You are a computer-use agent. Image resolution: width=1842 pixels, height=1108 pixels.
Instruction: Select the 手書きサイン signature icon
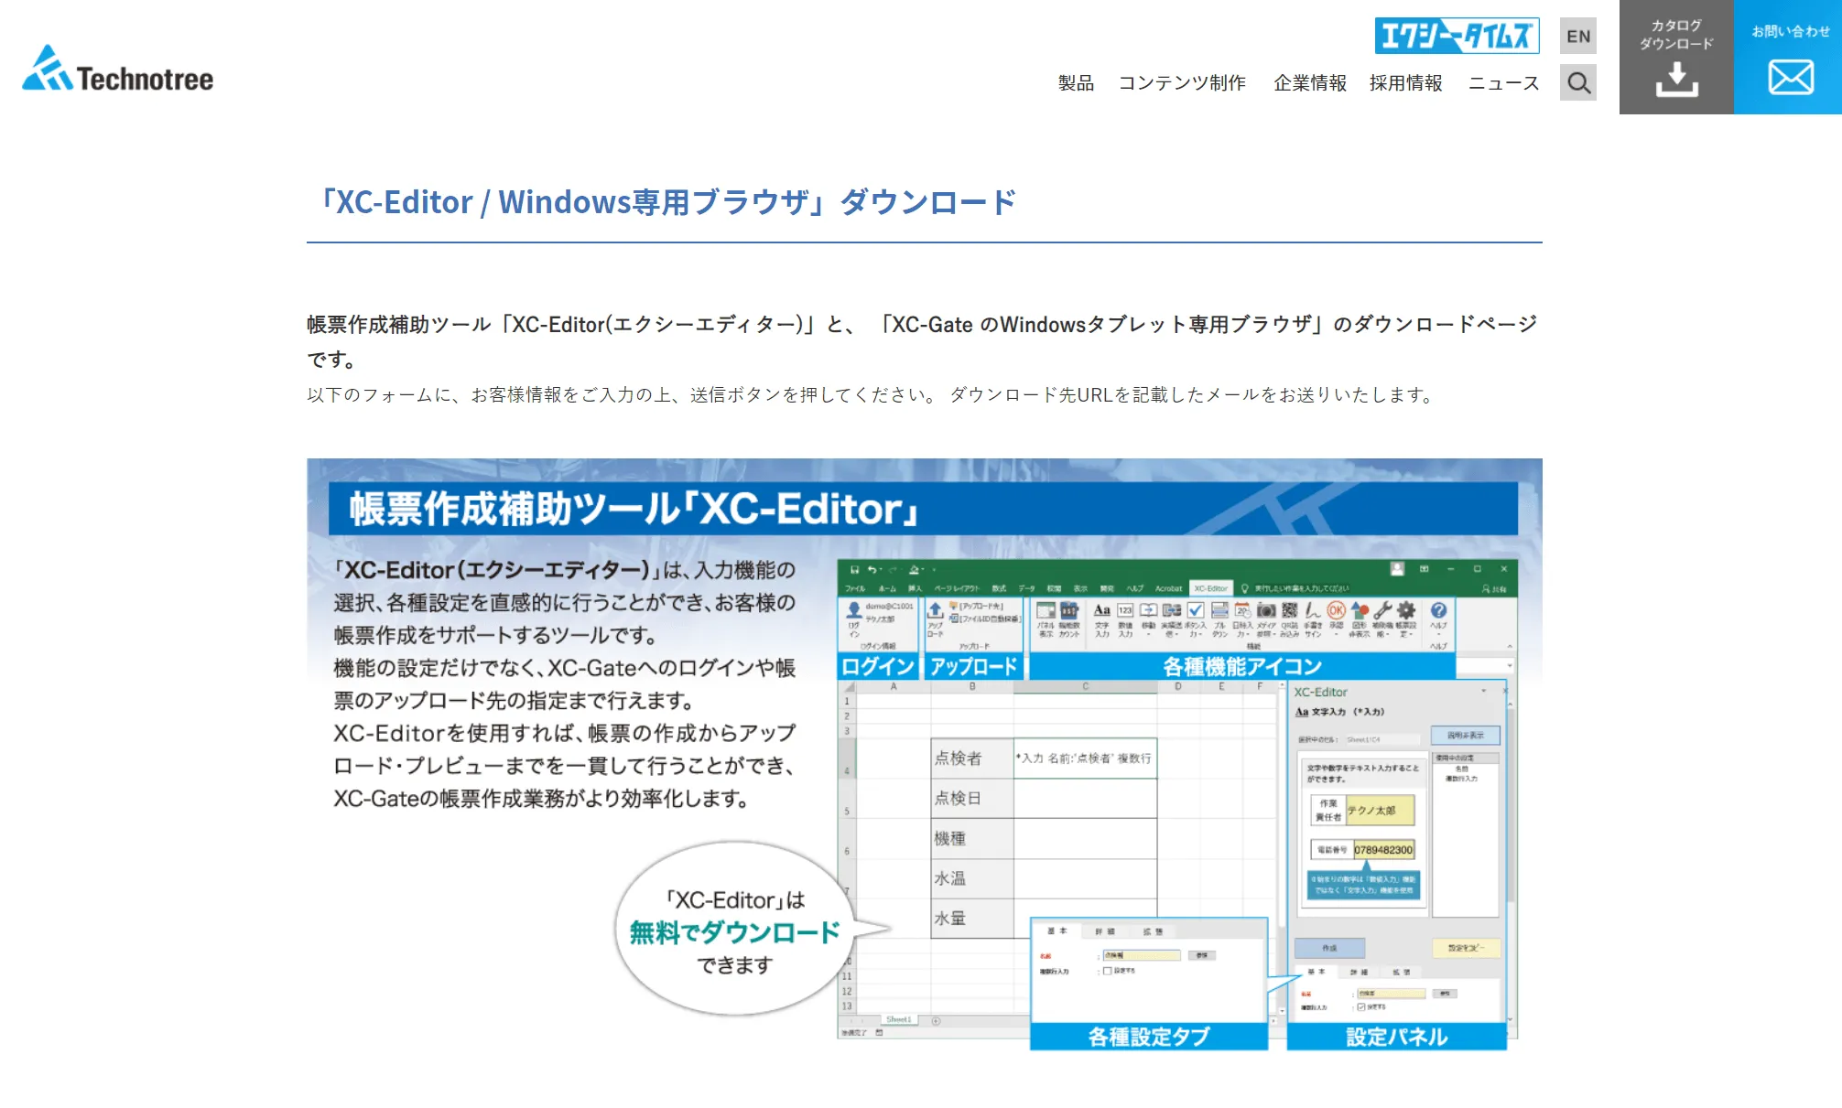point(1313,611)
